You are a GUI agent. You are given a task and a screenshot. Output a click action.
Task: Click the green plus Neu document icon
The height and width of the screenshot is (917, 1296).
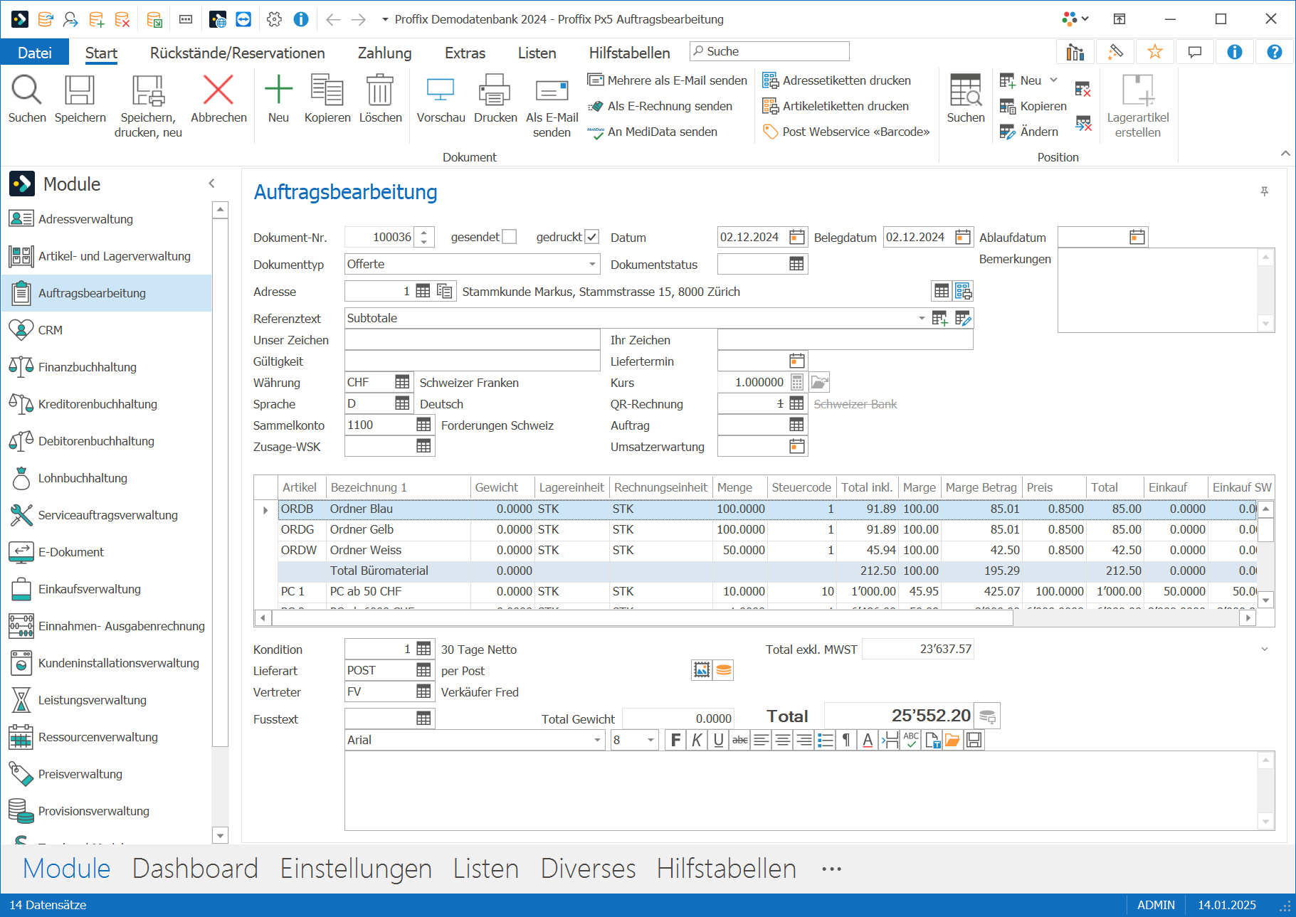[x=278, y=90]
